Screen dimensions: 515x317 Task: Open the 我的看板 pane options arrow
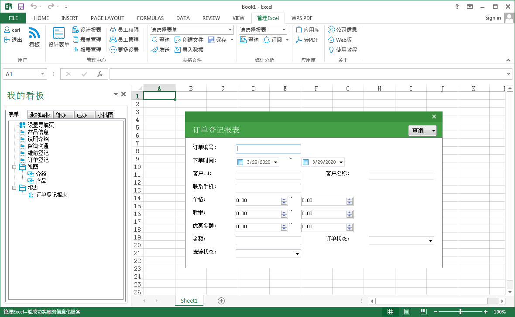[x=116, y=94]
